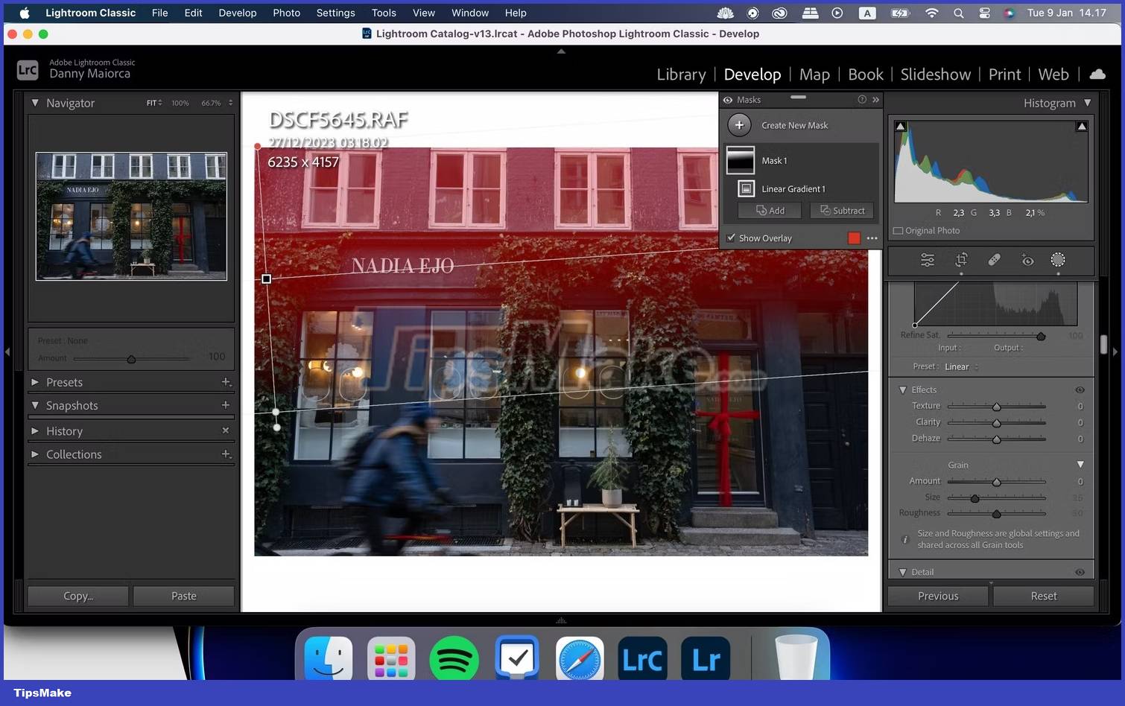Toggle the Masks panel visibility eye
The image size is (1125, 706).
tap(728, 99)
